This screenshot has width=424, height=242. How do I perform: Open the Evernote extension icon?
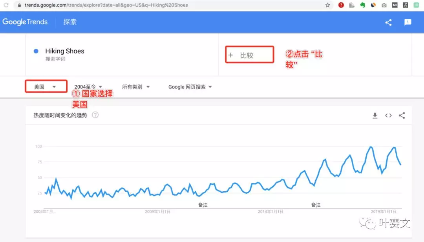(x=362, y=5)
